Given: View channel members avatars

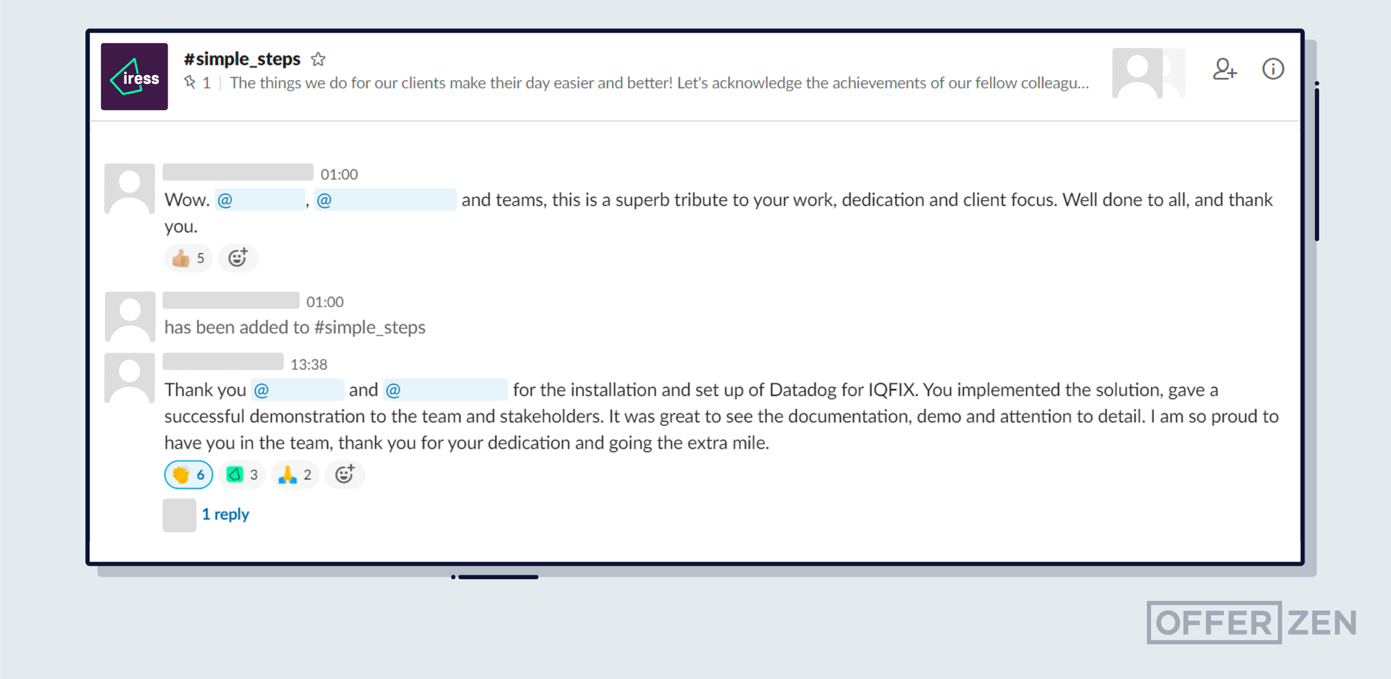Looking at the screenshot, I should (1148, 73).
